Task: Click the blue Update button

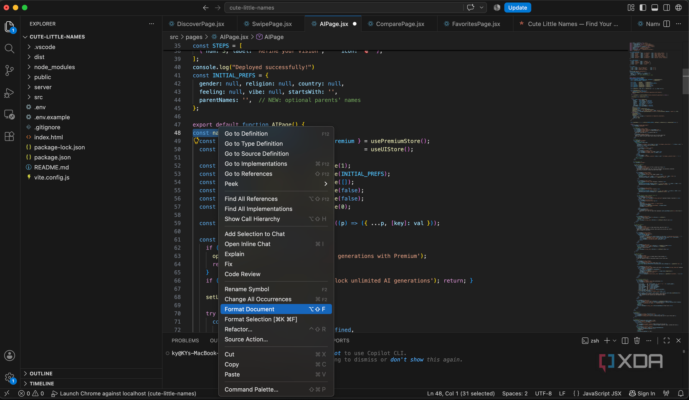Action: 517,8
